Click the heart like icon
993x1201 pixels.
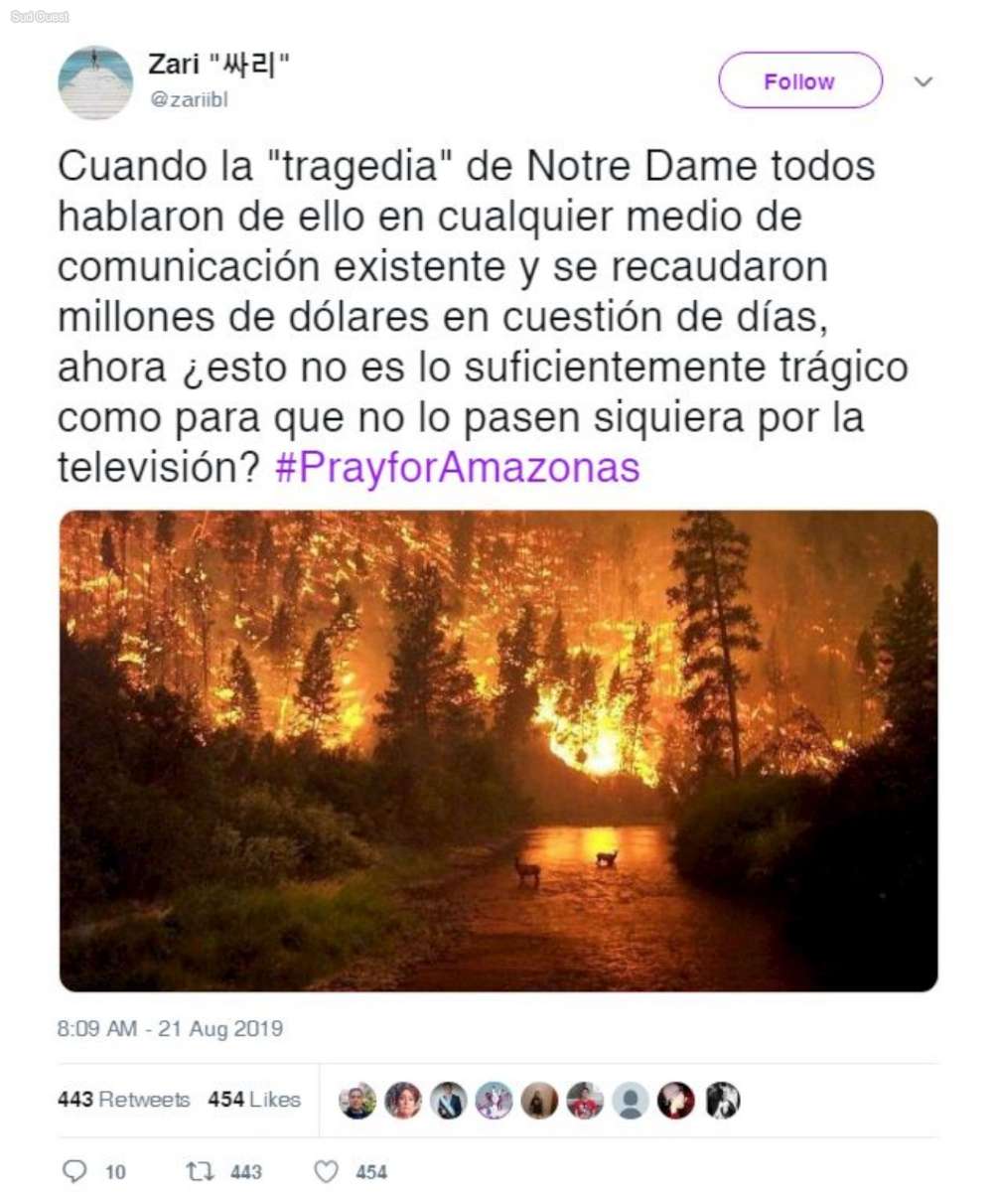coord(327,1172)
